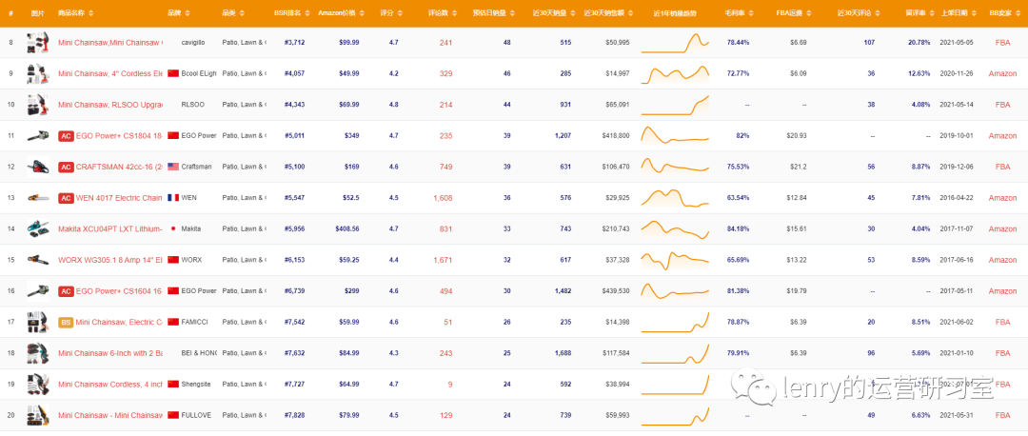Click the US flag beside Craftsman
This screenshot has height=436, width=1028.
coord(172,167)
